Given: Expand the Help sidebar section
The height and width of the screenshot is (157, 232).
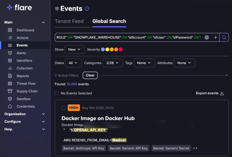Looking at the screenshot, I should [x=43, y=129].
